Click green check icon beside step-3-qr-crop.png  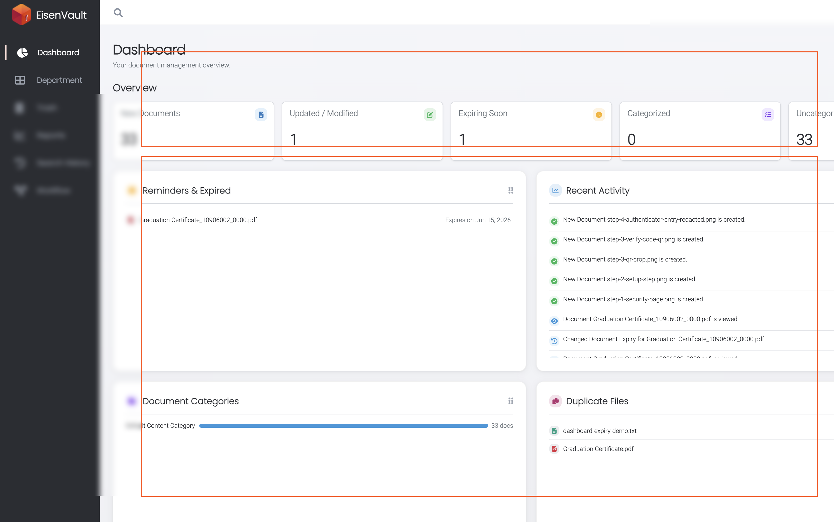pos(554,261)
